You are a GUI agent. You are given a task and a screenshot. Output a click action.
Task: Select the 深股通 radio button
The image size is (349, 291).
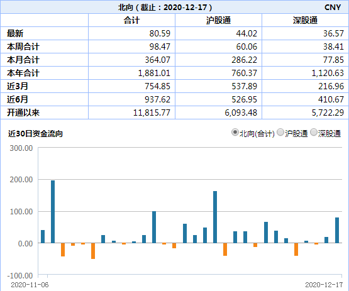(x=314, y=133)
